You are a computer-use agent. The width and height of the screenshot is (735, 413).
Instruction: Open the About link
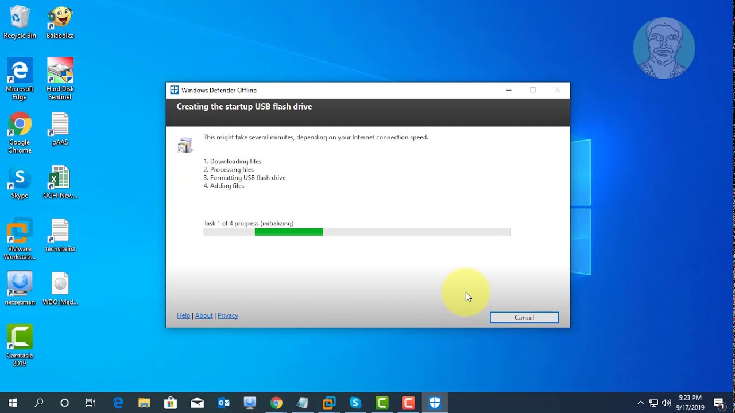[x=204, y=315]
